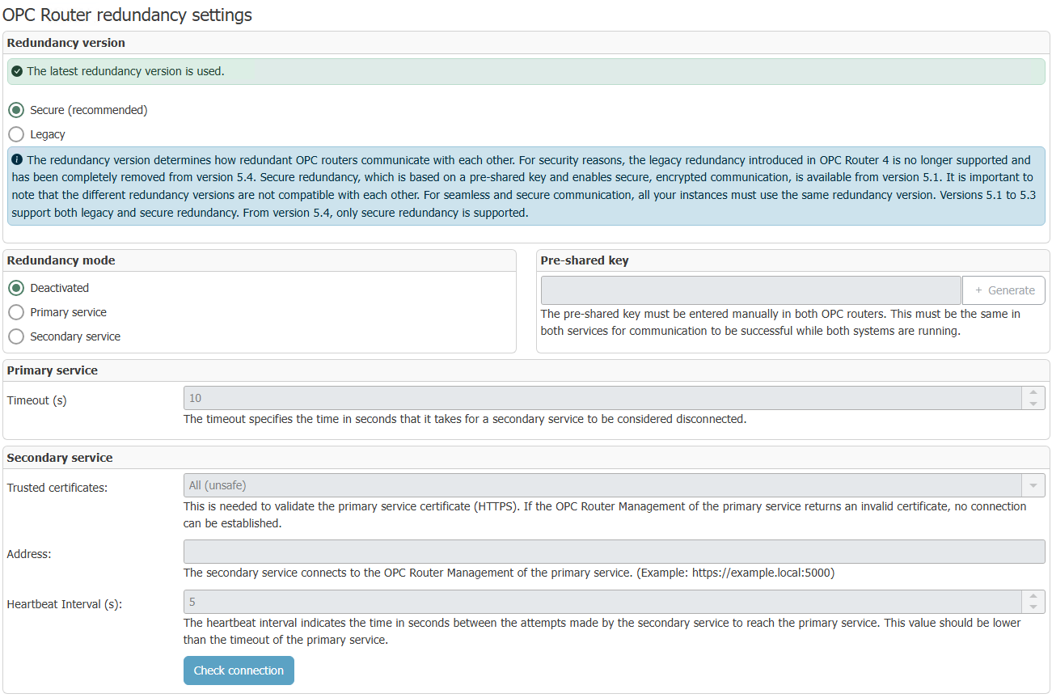
Task: Select the Legacy redundancy version option
Action: pyautogui.click(x=16, y=134)
